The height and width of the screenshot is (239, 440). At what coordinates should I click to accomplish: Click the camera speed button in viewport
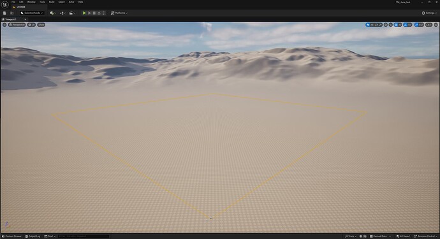coord(429,25)
